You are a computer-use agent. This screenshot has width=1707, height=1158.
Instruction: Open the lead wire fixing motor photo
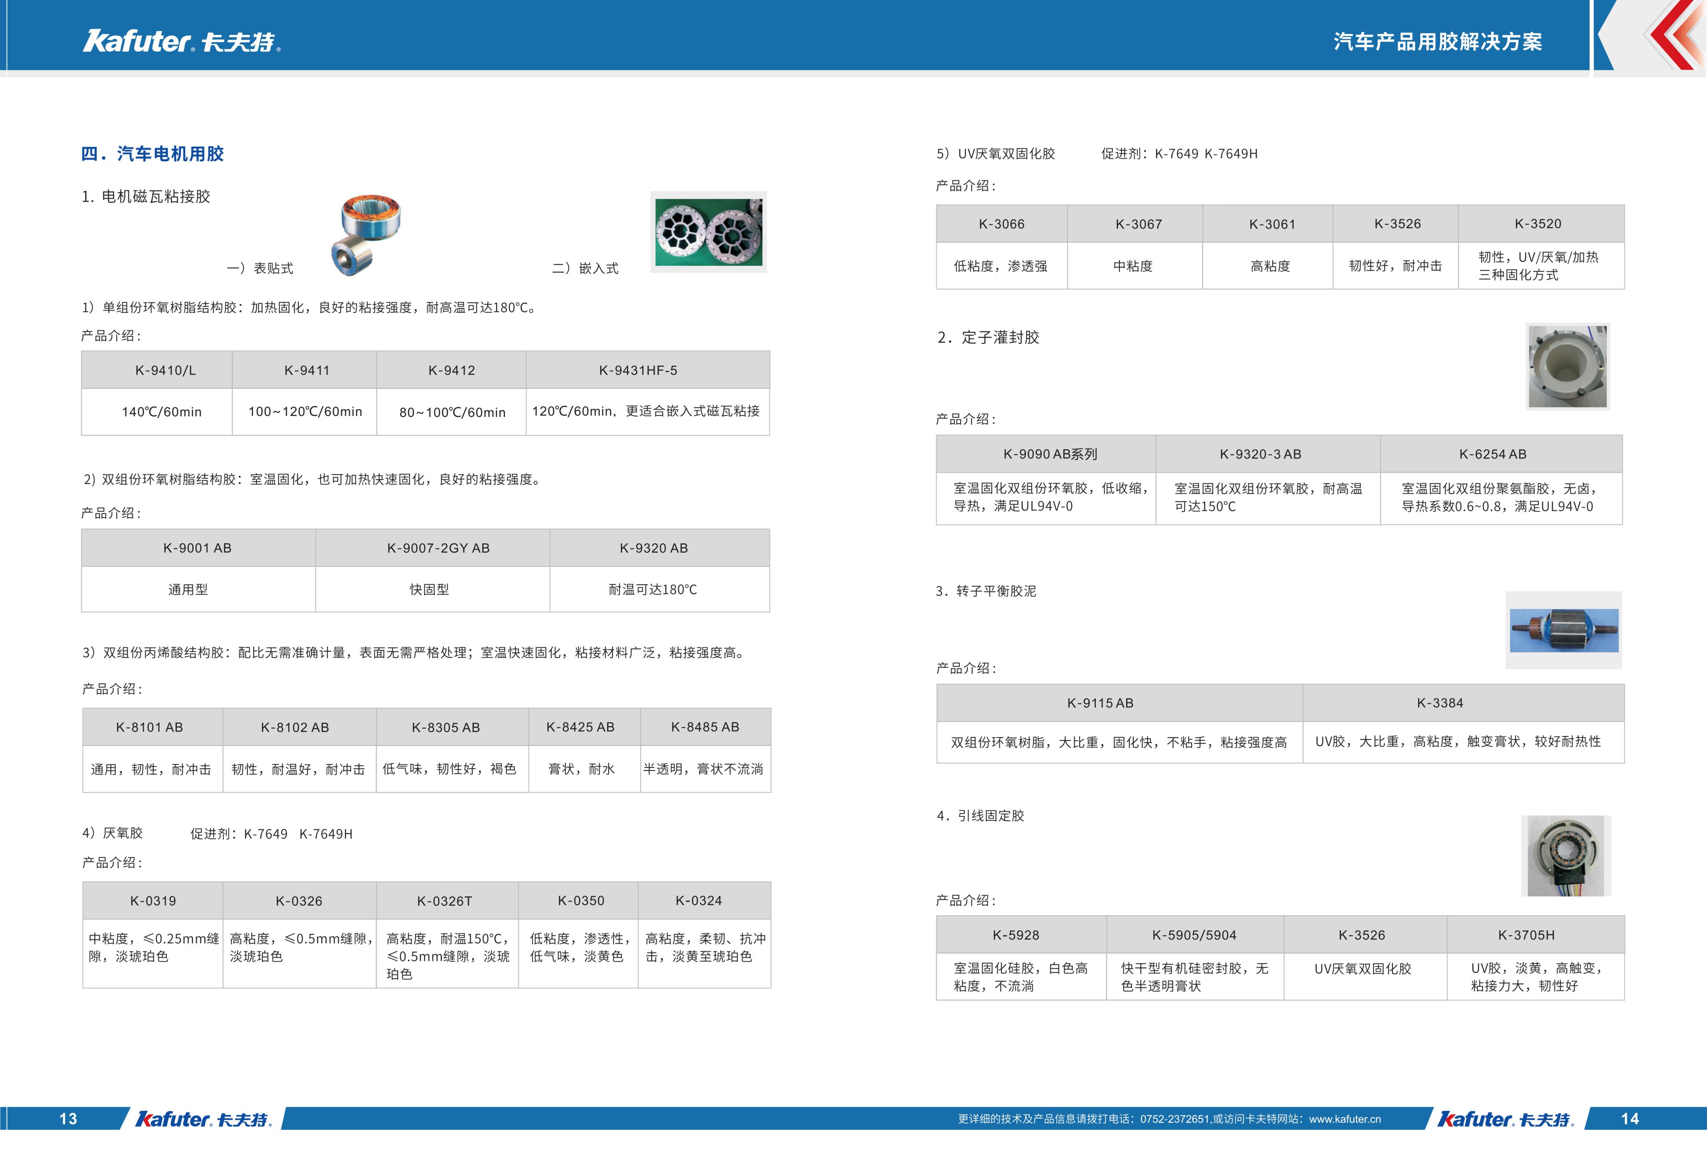tap(1566, 856)
